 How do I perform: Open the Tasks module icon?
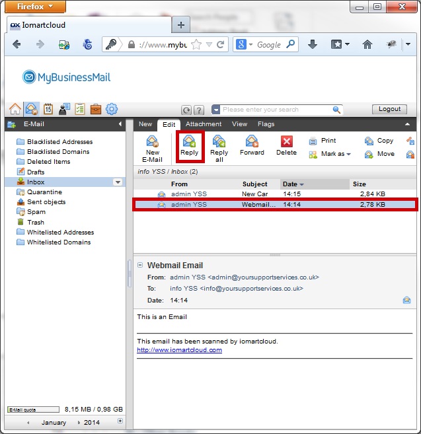click(x=79, y=109)
